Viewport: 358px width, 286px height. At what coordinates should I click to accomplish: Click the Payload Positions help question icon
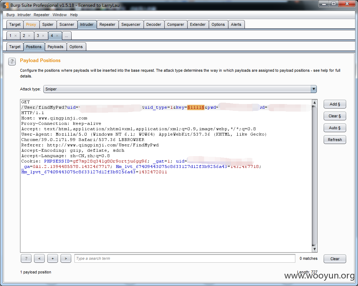12,61
